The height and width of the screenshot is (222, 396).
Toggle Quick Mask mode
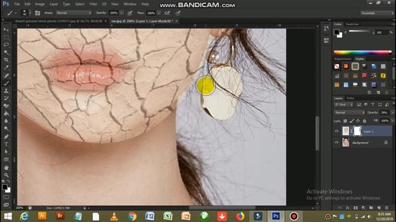point(6,197)
